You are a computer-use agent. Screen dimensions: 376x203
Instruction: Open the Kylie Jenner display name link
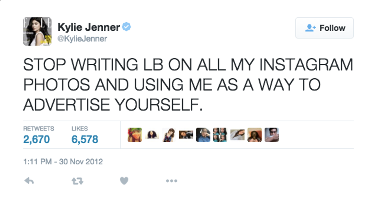[88, 27]
